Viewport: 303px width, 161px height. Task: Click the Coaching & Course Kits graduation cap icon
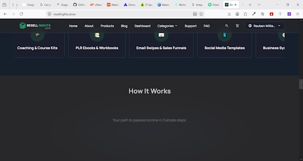[37, 35]
